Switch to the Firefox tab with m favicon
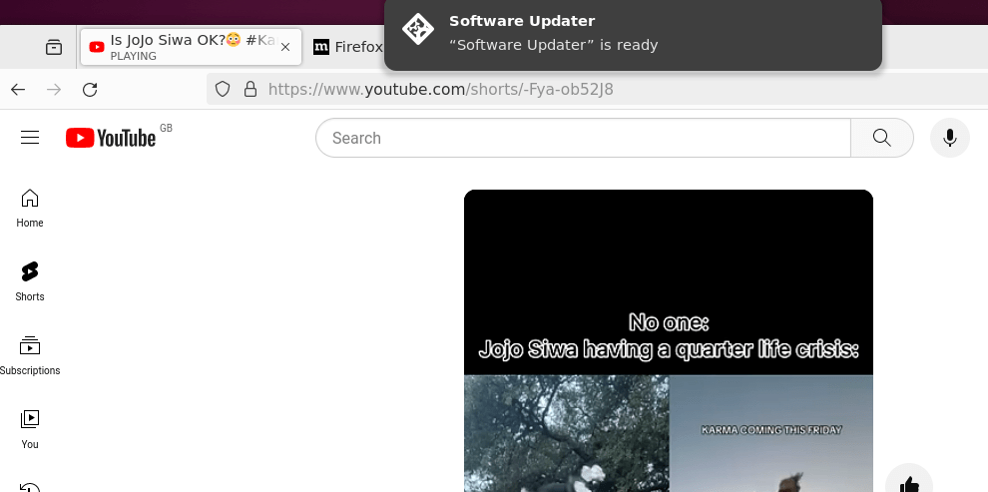The image size is (988, 492). pos(347,47)
